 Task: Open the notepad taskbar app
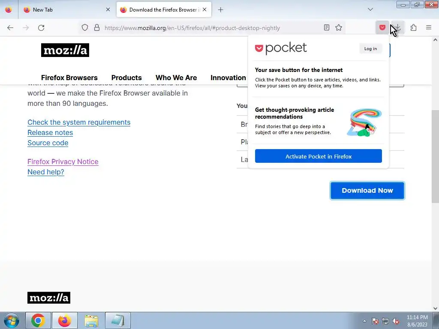(x=118, y=320)
